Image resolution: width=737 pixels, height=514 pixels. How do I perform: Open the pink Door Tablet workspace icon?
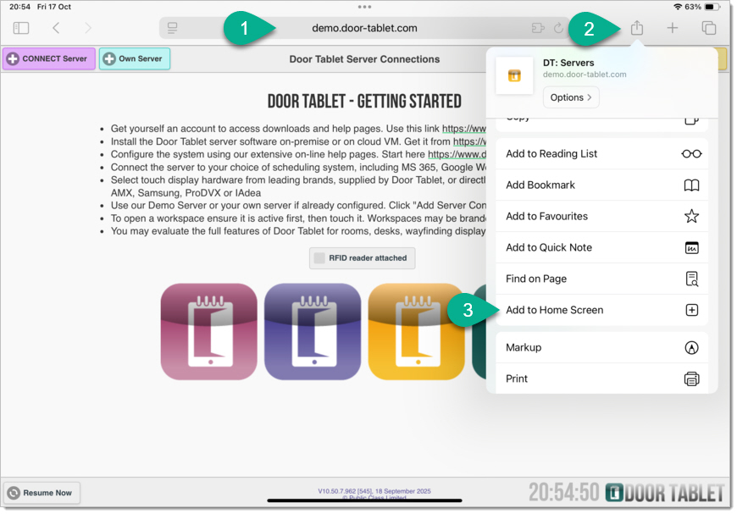coord(208,332)
